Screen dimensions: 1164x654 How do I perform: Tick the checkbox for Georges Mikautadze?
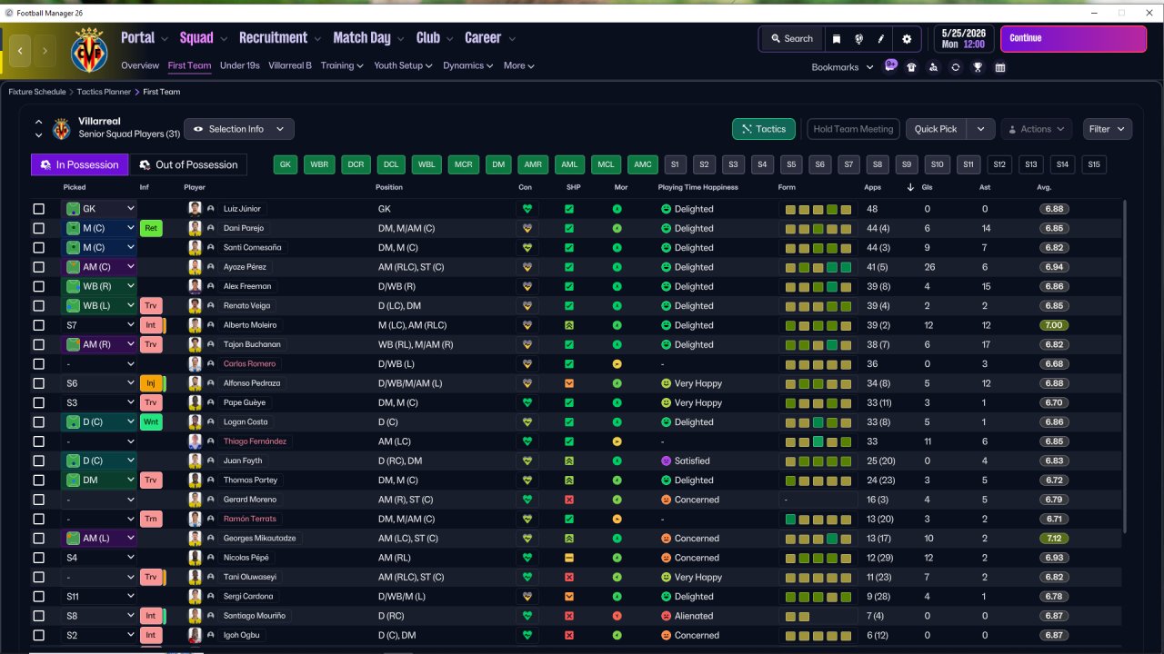[38, 539]
